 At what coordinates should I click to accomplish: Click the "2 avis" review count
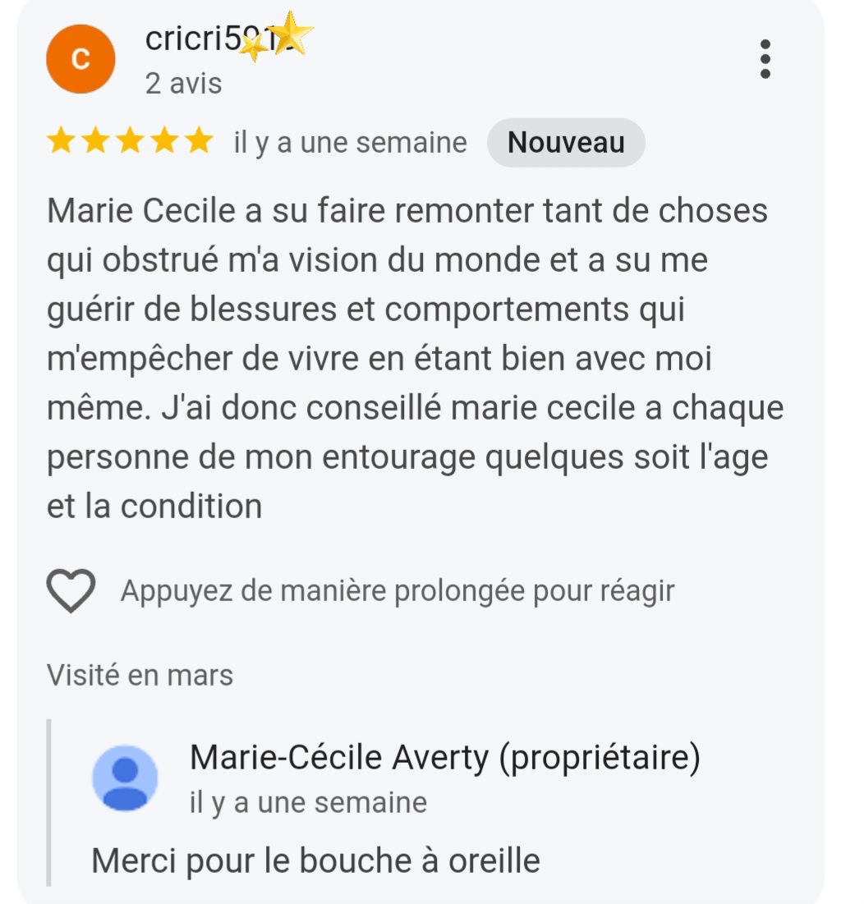click(183, 83)
